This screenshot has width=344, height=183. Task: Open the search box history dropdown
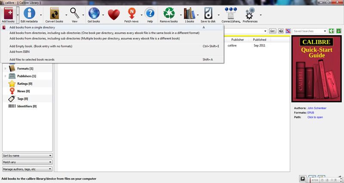(265, 31)
